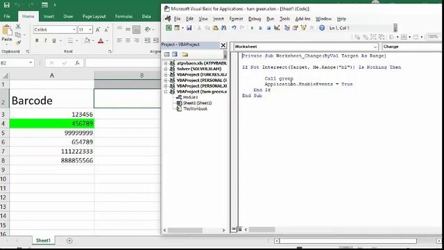The width and height of the screenshot is (444, 250).
Task: Open the Run menu in VBA editor
Action: point(270,19)
